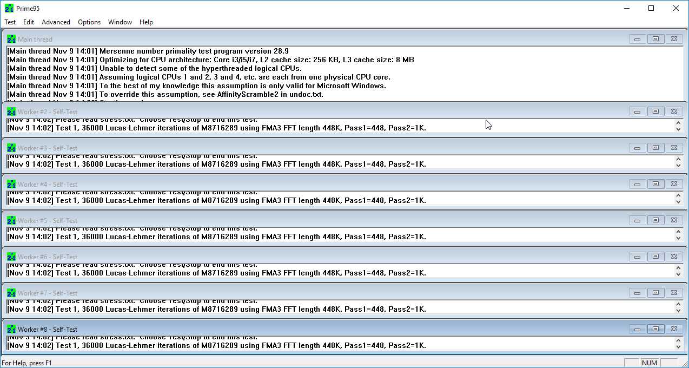The width and height of the screenshot is (689, 368).
Task: Minimize the Worker #4 Self-Test window
Action: point(638,184)
